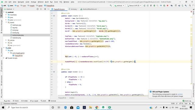Click the Project Structure folder icon in toolbar
Viewport: 195px width, 110px height.
[172, 5]
